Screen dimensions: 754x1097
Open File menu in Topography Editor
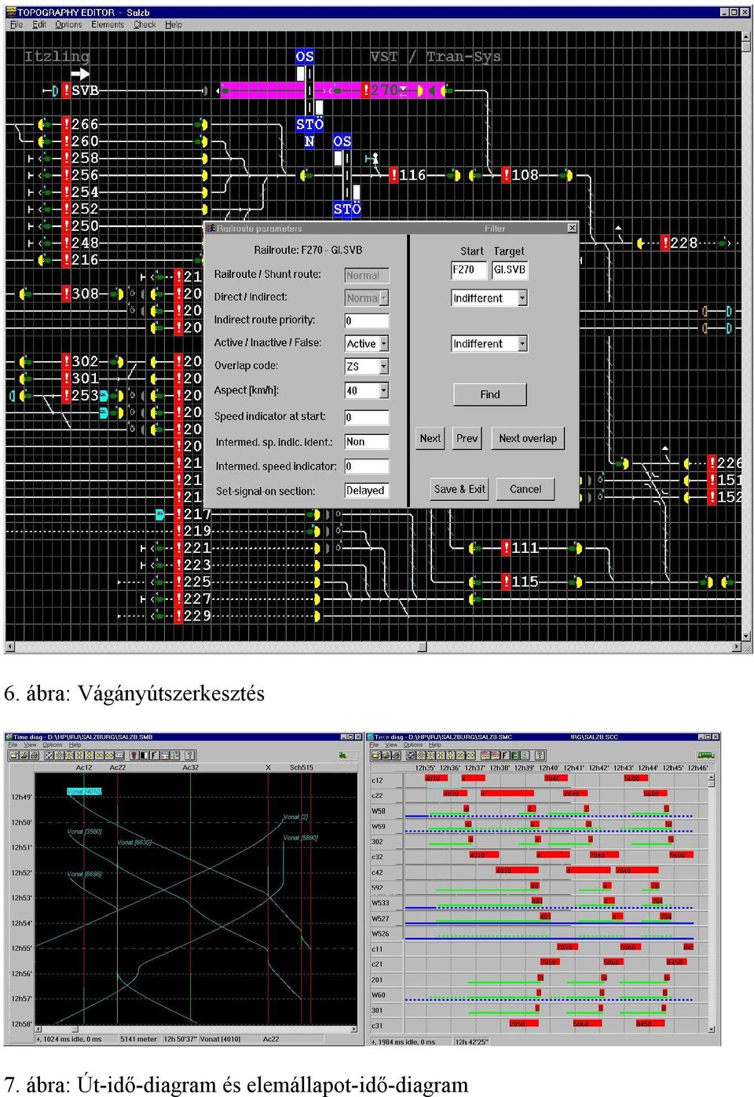click(16, 25)
